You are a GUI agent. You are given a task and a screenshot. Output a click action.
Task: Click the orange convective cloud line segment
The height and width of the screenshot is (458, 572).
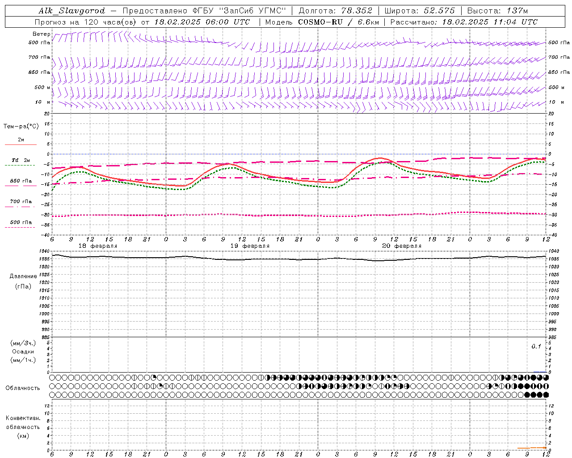pyautogui.click(x=532, y=448)
